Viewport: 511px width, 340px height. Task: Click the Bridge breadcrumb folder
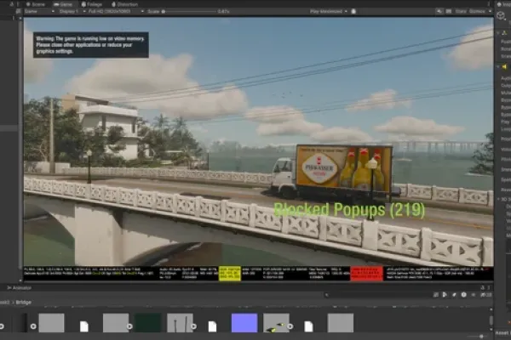[24, 303]
